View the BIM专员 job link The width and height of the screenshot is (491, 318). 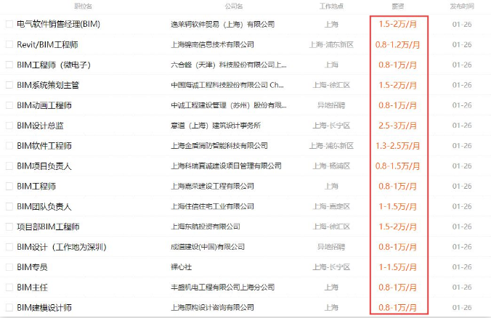point(32,267)
